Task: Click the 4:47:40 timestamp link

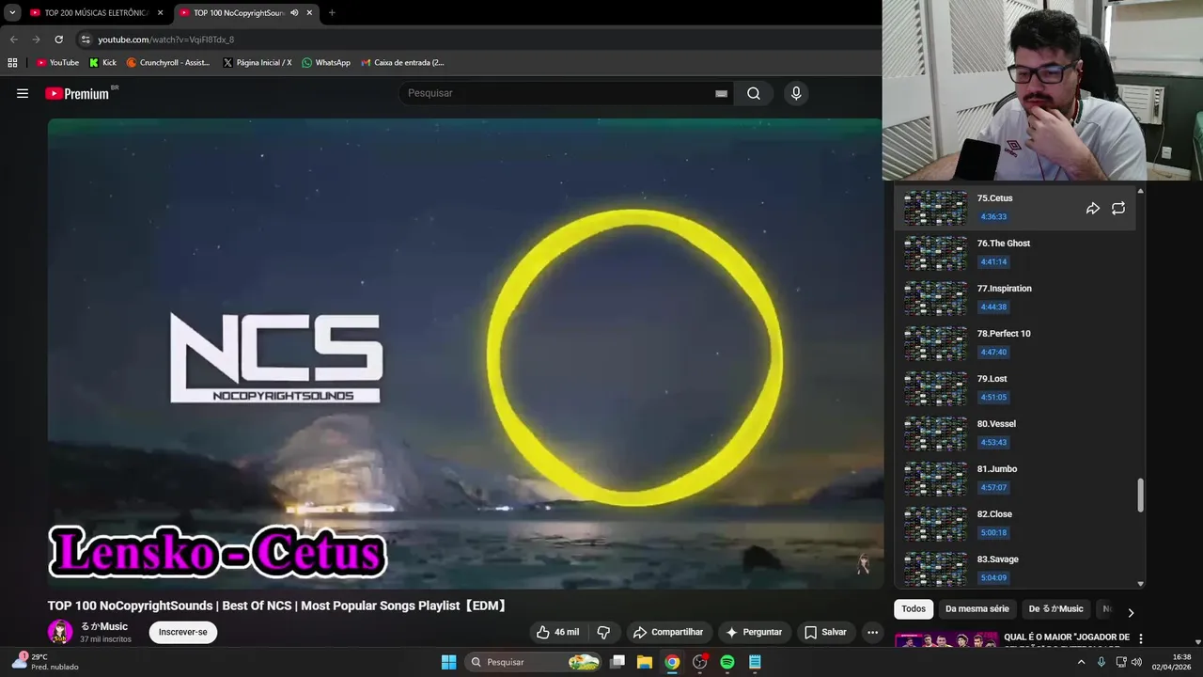Action: click(993, 352)
